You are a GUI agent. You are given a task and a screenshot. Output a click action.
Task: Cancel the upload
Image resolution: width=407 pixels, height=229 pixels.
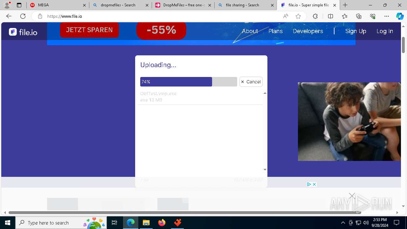click(251, 82)
